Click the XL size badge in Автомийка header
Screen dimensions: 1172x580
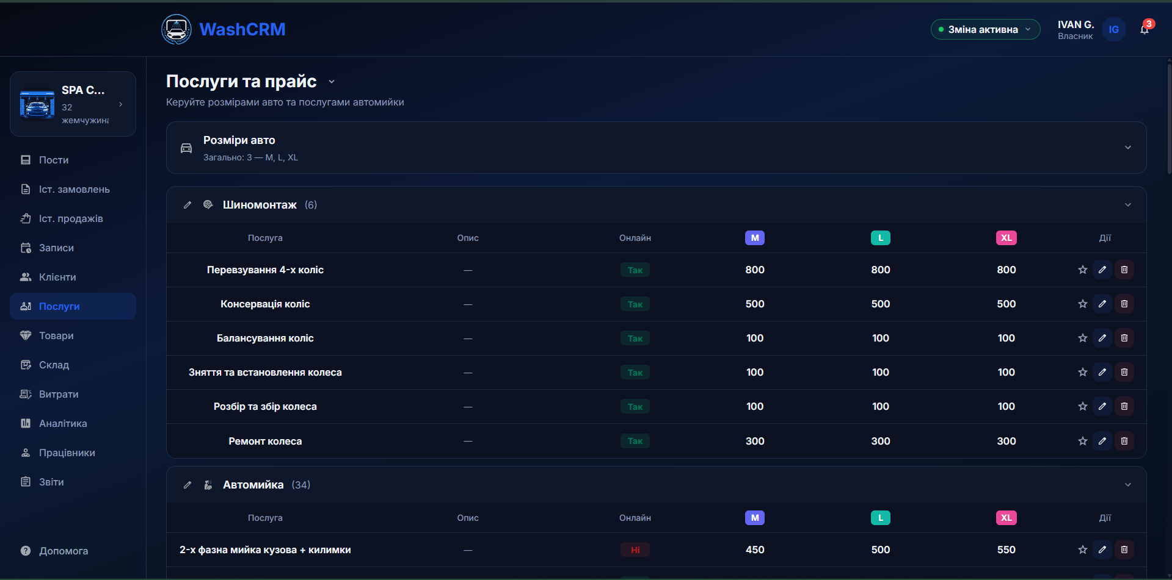pos(1006,518)
